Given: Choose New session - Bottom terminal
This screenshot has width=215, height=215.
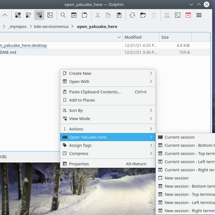Looking at the screenshot, I should (x=186, y=187).
